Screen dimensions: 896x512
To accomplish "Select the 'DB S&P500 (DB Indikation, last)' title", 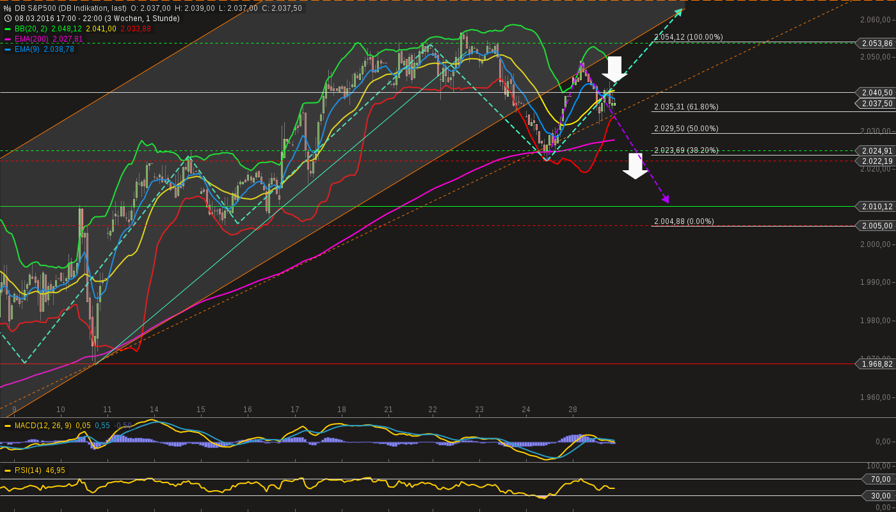I will coord(70,8).
